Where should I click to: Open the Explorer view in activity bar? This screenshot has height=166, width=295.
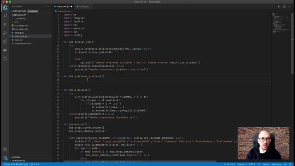tap(5, 7)
